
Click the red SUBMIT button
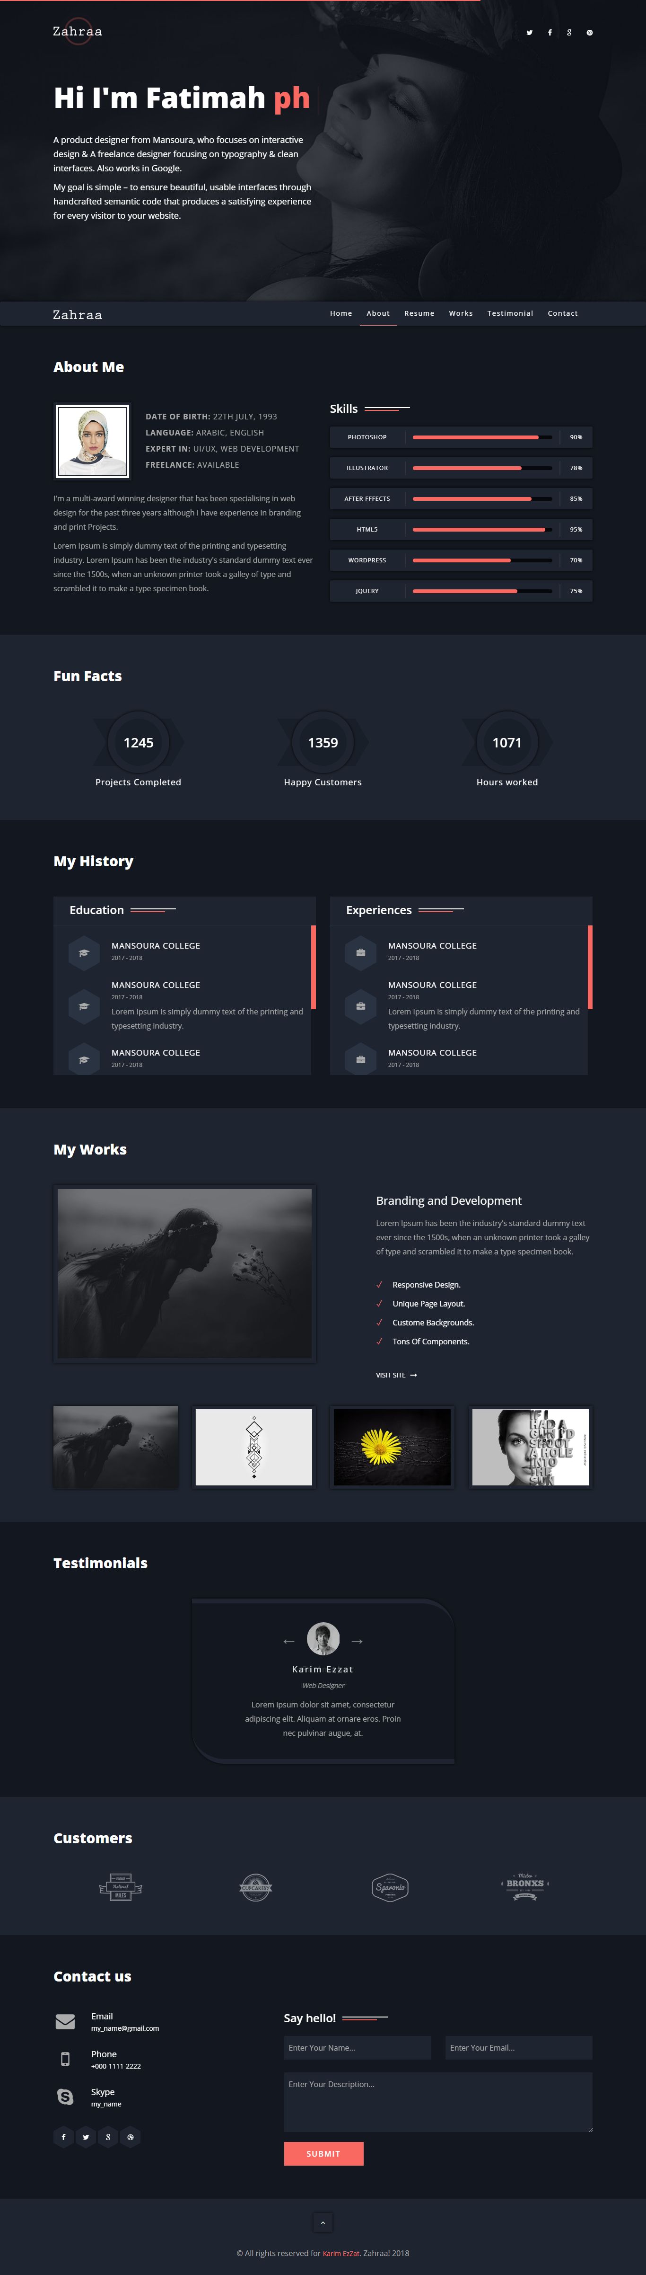point(324,2153)
